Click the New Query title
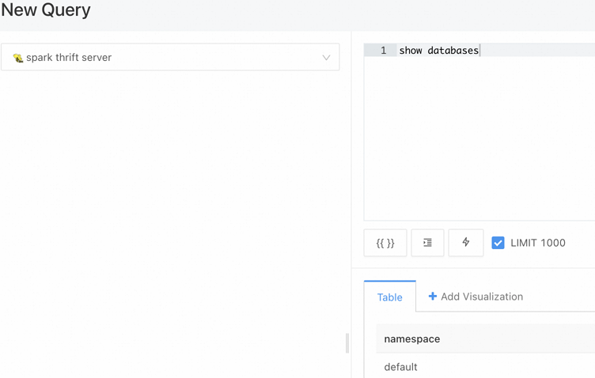Viewport: 595px width, 378px height. tap(46, 10)
